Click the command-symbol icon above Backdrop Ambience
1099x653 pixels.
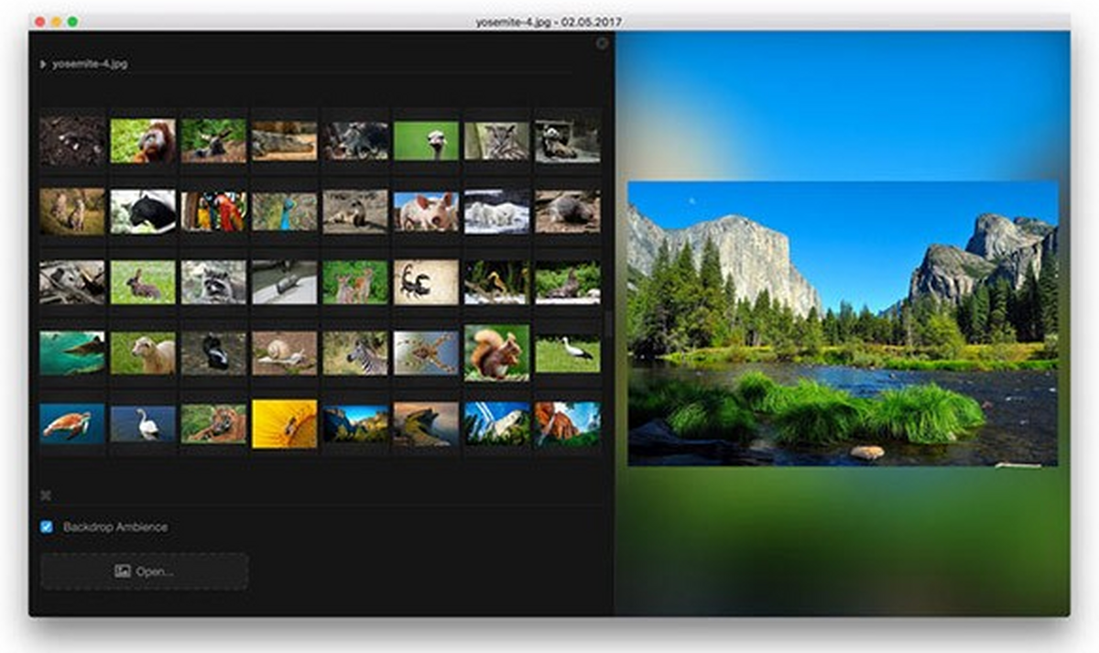click(46, 495)
